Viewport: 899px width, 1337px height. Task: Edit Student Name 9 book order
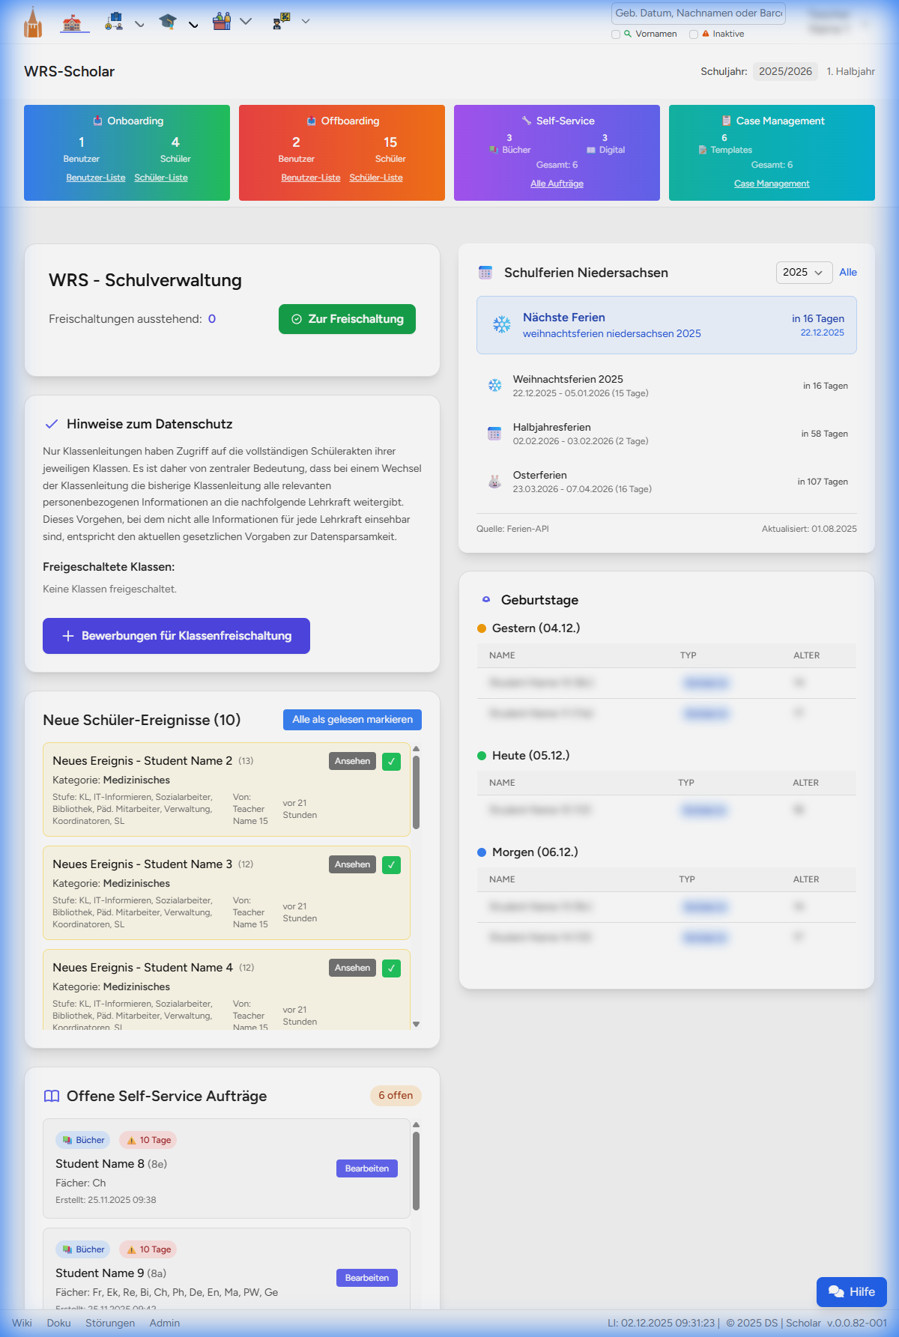tap(367, 1278)
